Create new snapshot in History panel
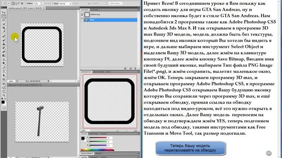 pos(130,68)
